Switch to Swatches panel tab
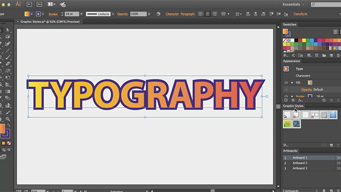 (x=289, y=25)
